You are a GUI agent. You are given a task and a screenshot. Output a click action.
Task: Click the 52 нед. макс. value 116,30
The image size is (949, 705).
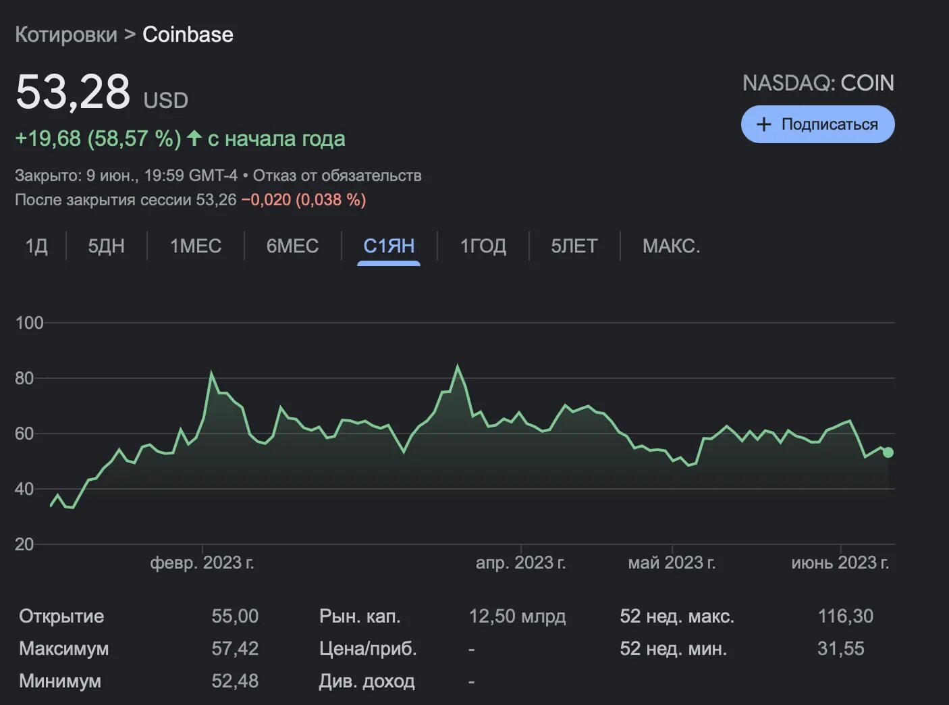(845, 616)
